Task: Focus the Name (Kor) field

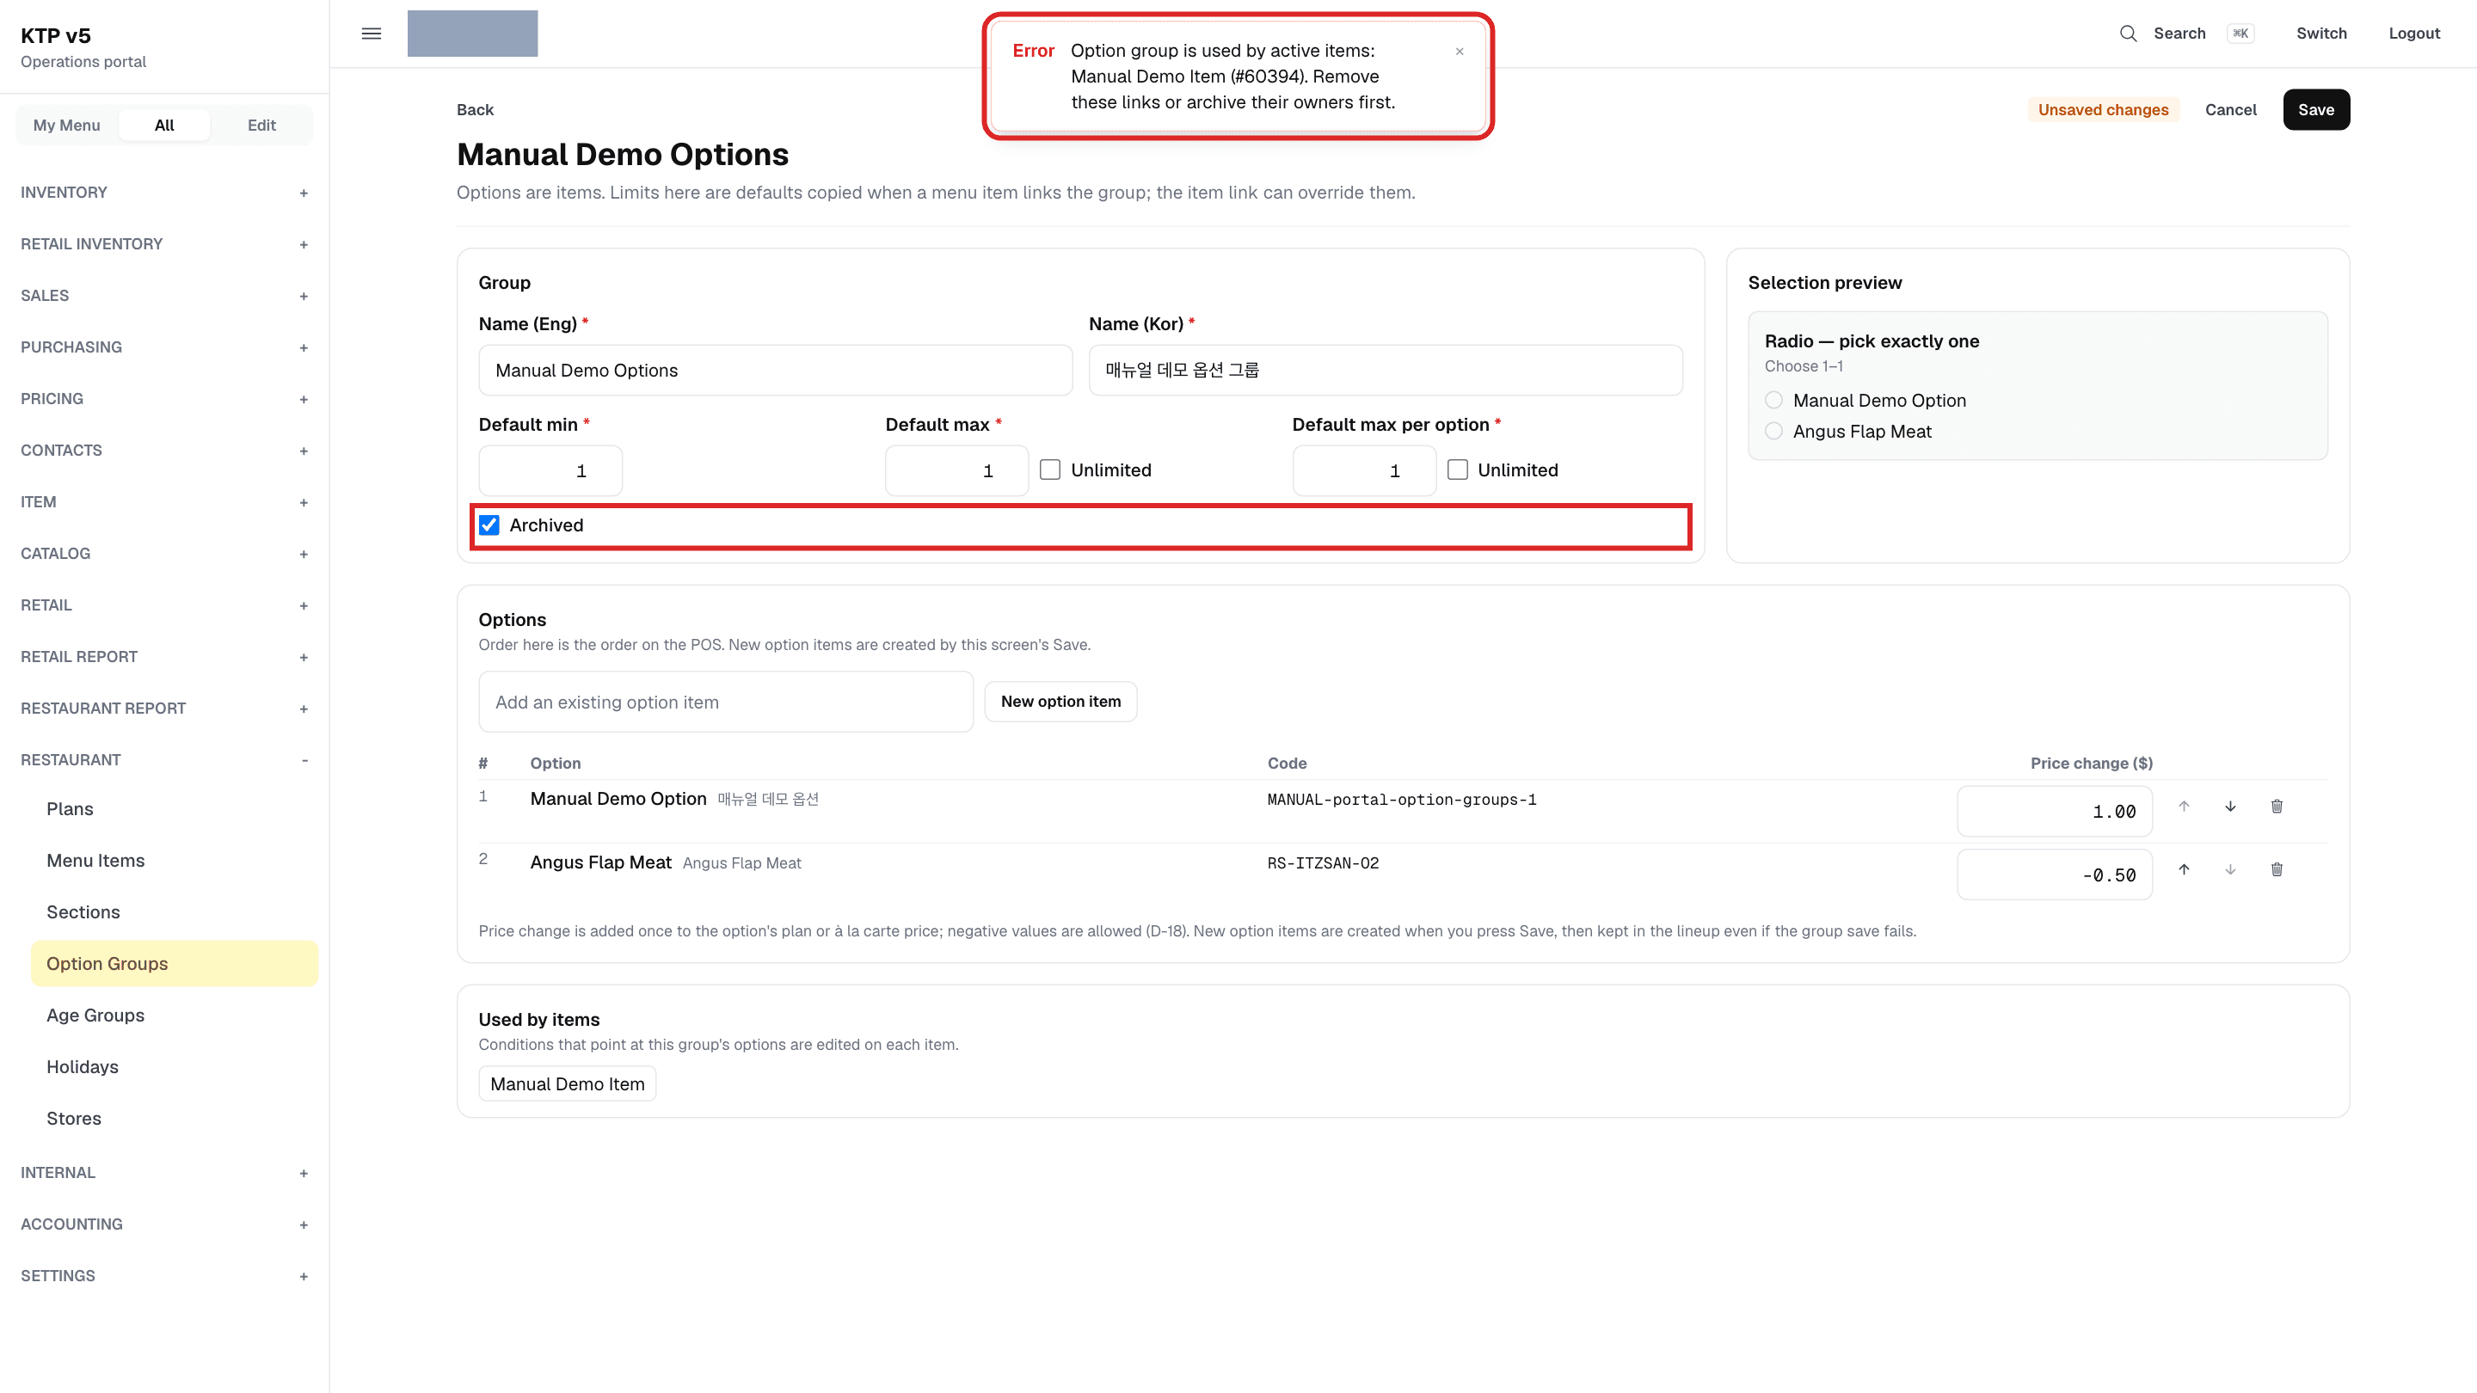Action: 1386,370
